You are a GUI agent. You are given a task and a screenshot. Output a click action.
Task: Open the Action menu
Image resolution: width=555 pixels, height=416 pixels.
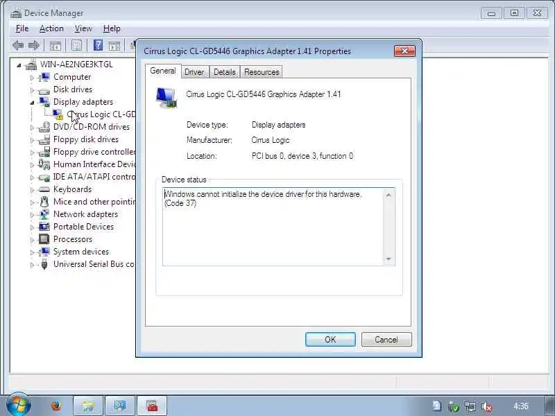(x=51, y=28)
